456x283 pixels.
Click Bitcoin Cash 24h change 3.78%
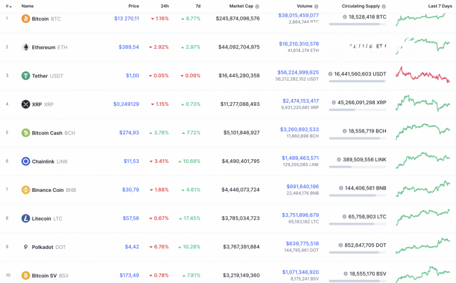(159, 133)
